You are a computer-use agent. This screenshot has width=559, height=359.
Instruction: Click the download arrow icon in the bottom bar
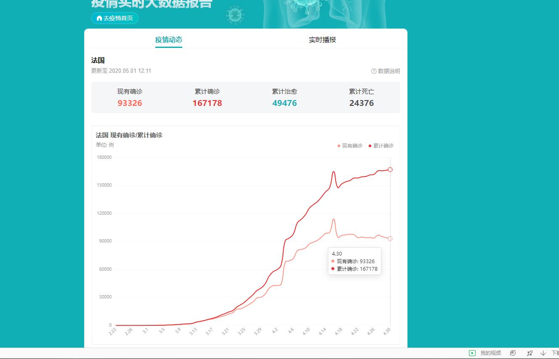[542, 353]
